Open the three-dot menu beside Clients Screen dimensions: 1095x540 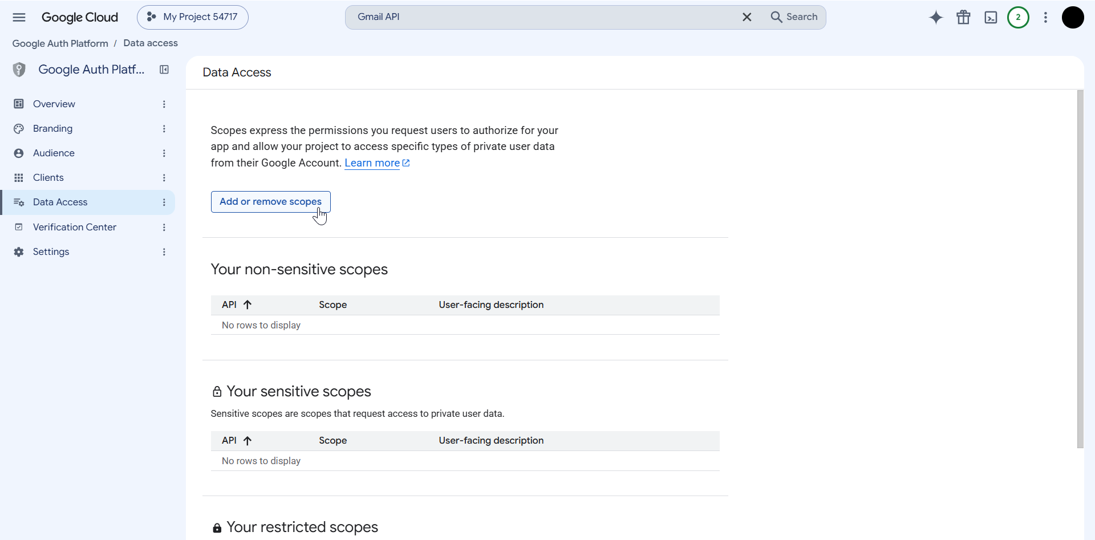pos(164,177)
